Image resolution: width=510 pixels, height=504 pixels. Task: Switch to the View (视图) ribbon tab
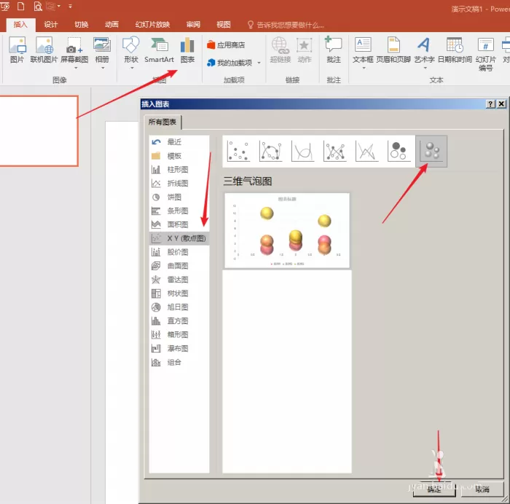click(x=224, y=25)
